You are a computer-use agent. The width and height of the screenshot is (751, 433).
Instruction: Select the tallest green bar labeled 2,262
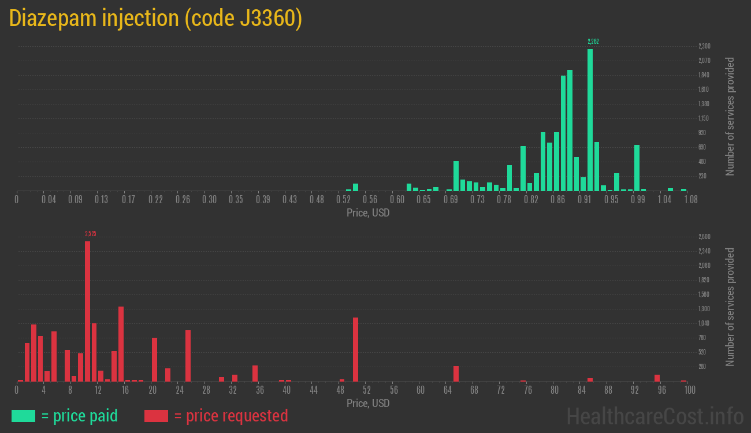tap(590, 120)
